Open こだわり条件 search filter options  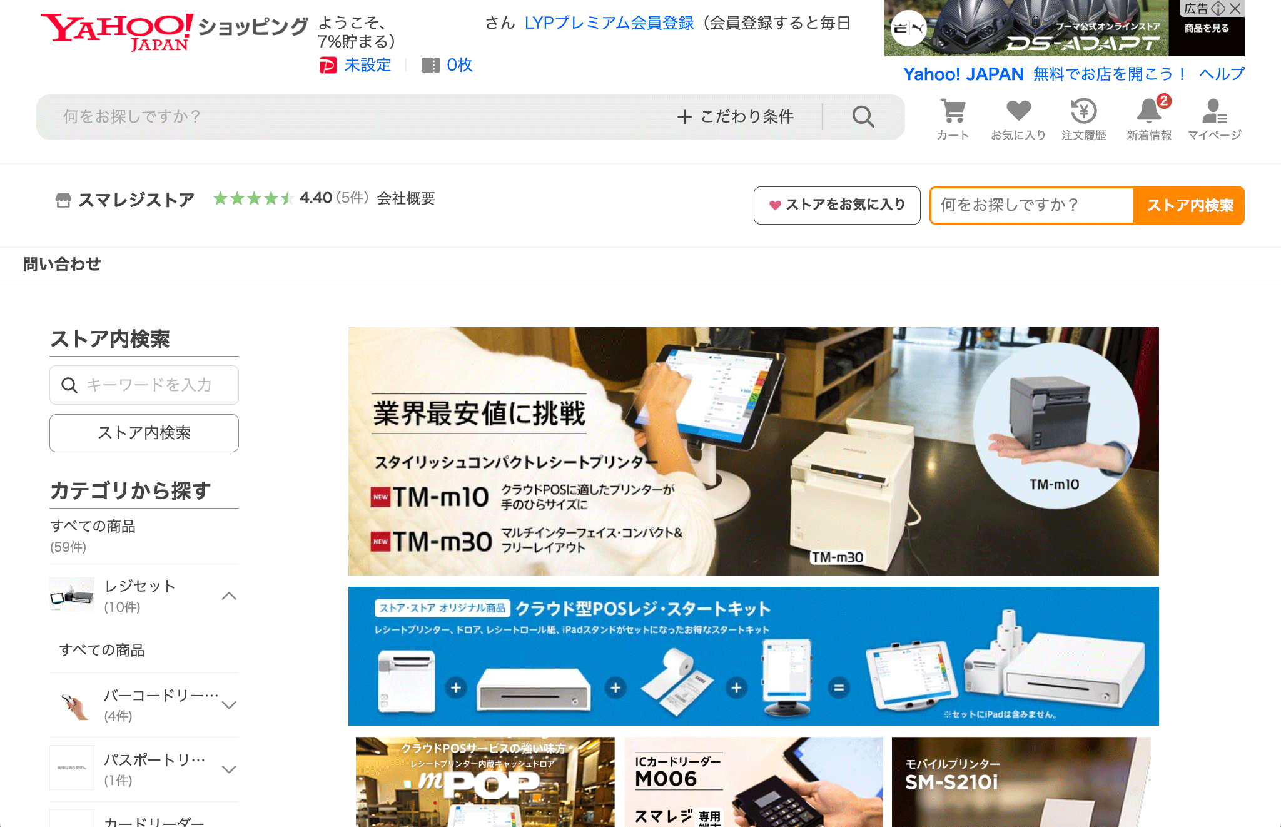tap(736, 116)
